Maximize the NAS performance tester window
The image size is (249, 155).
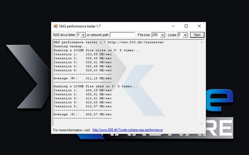186,26
